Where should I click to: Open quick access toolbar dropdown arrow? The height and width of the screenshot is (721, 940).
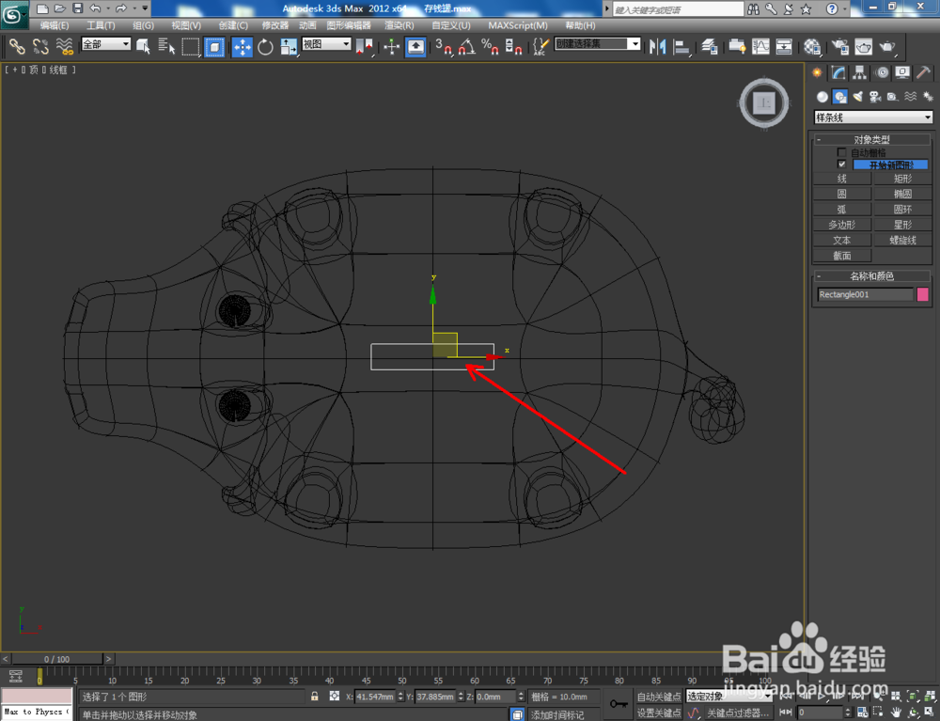(x=145, y=8)
